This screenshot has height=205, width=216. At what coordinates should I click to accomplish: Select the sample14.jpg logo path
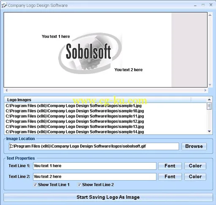tap(75, 132)
